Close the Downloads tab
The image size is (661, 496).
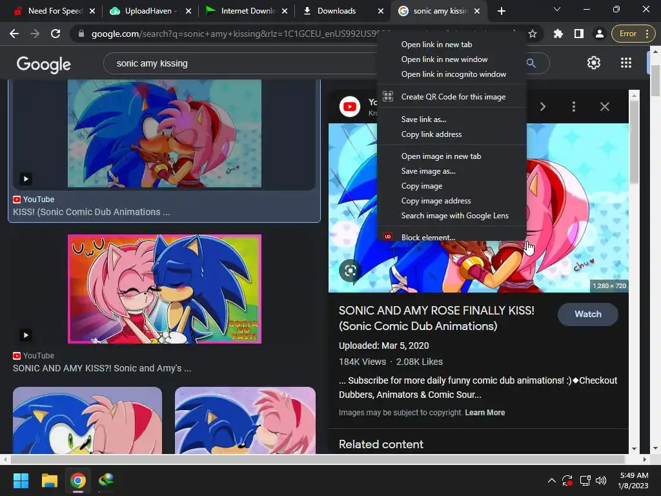coord(381,11)
